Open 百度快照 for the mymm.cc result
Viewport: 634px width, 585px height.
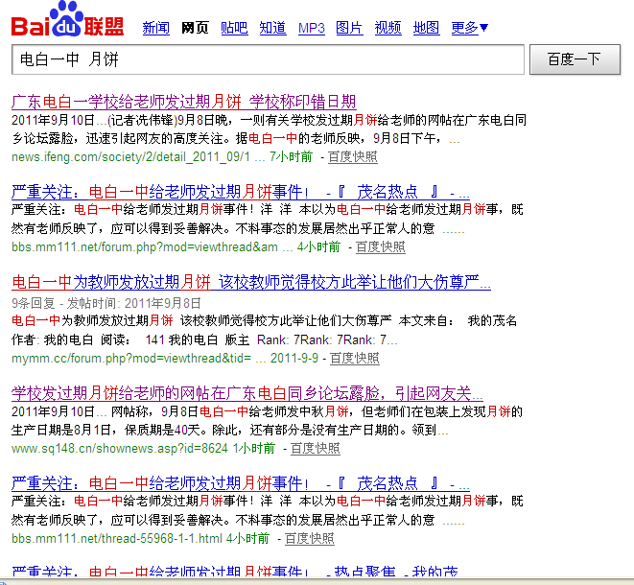[354, 358]
